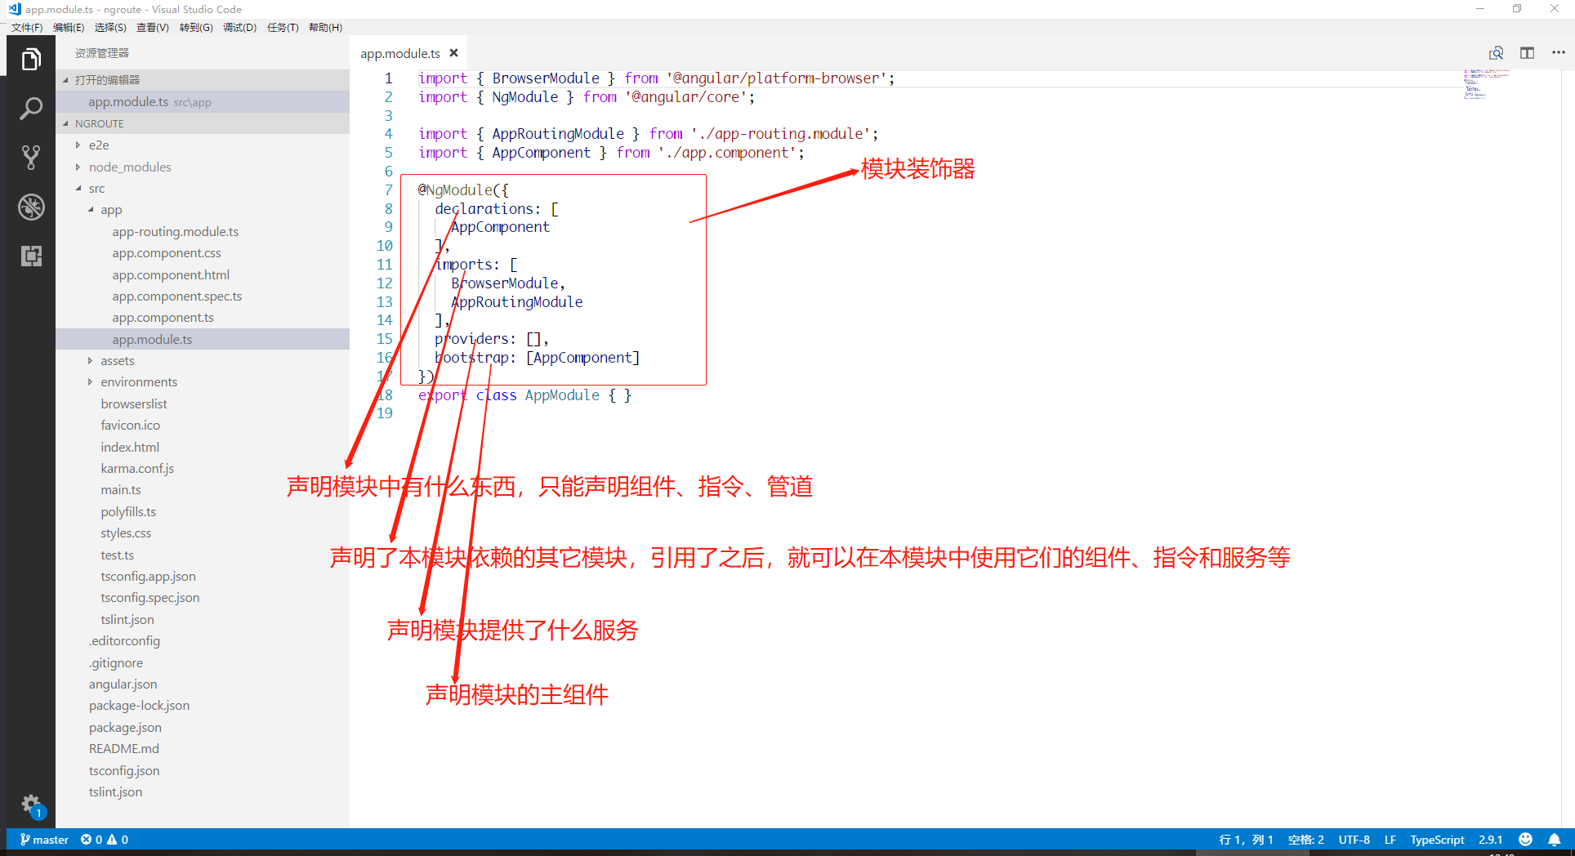The image size is (1575, 856).
Task: Open the notifications bell icon
Action: (x=1555, y=840)
